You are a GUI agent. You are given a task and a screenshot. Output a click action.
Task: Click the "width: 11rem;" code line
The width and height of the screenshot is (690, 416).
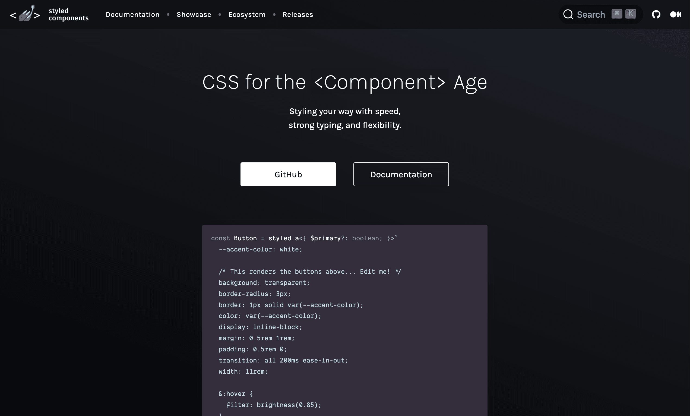[x=243, y=371]
